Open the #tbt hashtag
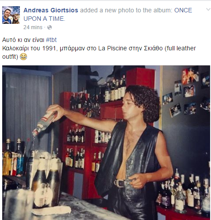 pos(51,40)
